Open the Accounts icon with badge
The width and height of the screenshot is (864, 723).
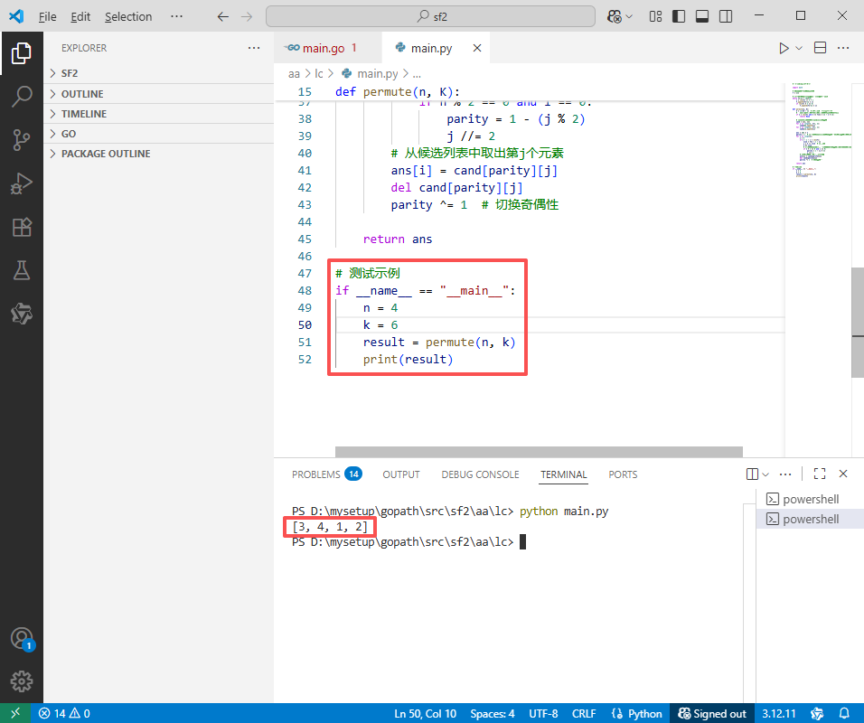pyautogui.click(x=22, y=639)
